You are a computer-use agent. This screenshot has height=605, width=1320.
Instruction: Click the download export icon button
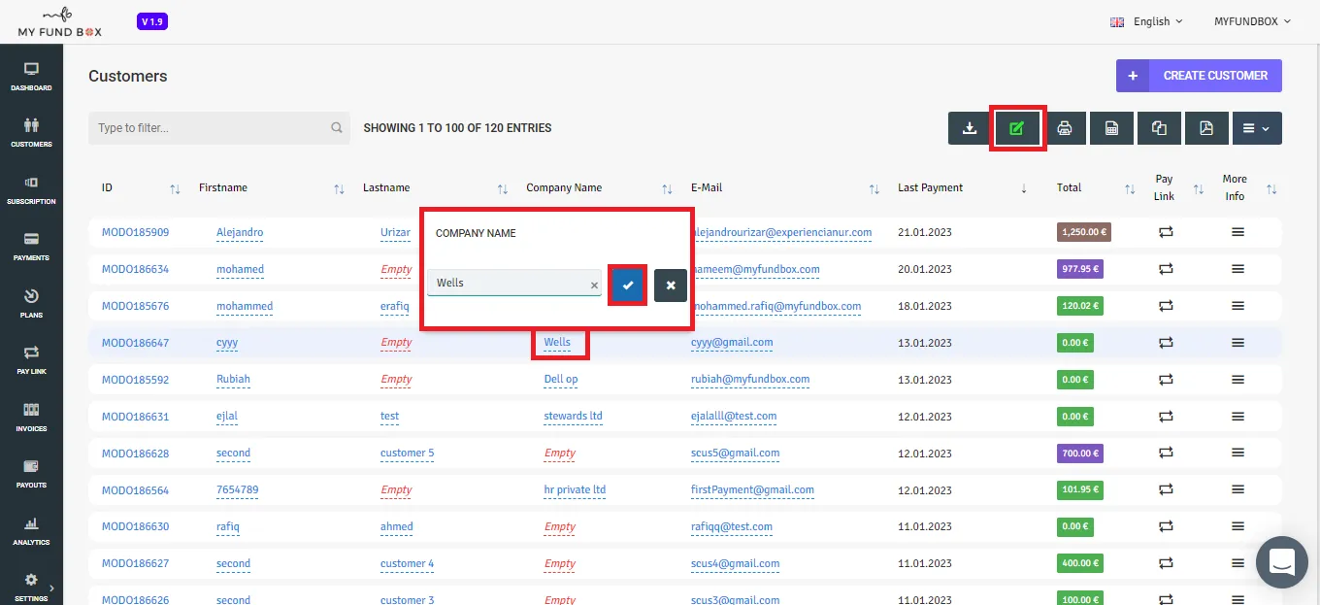tap(969, 128)
